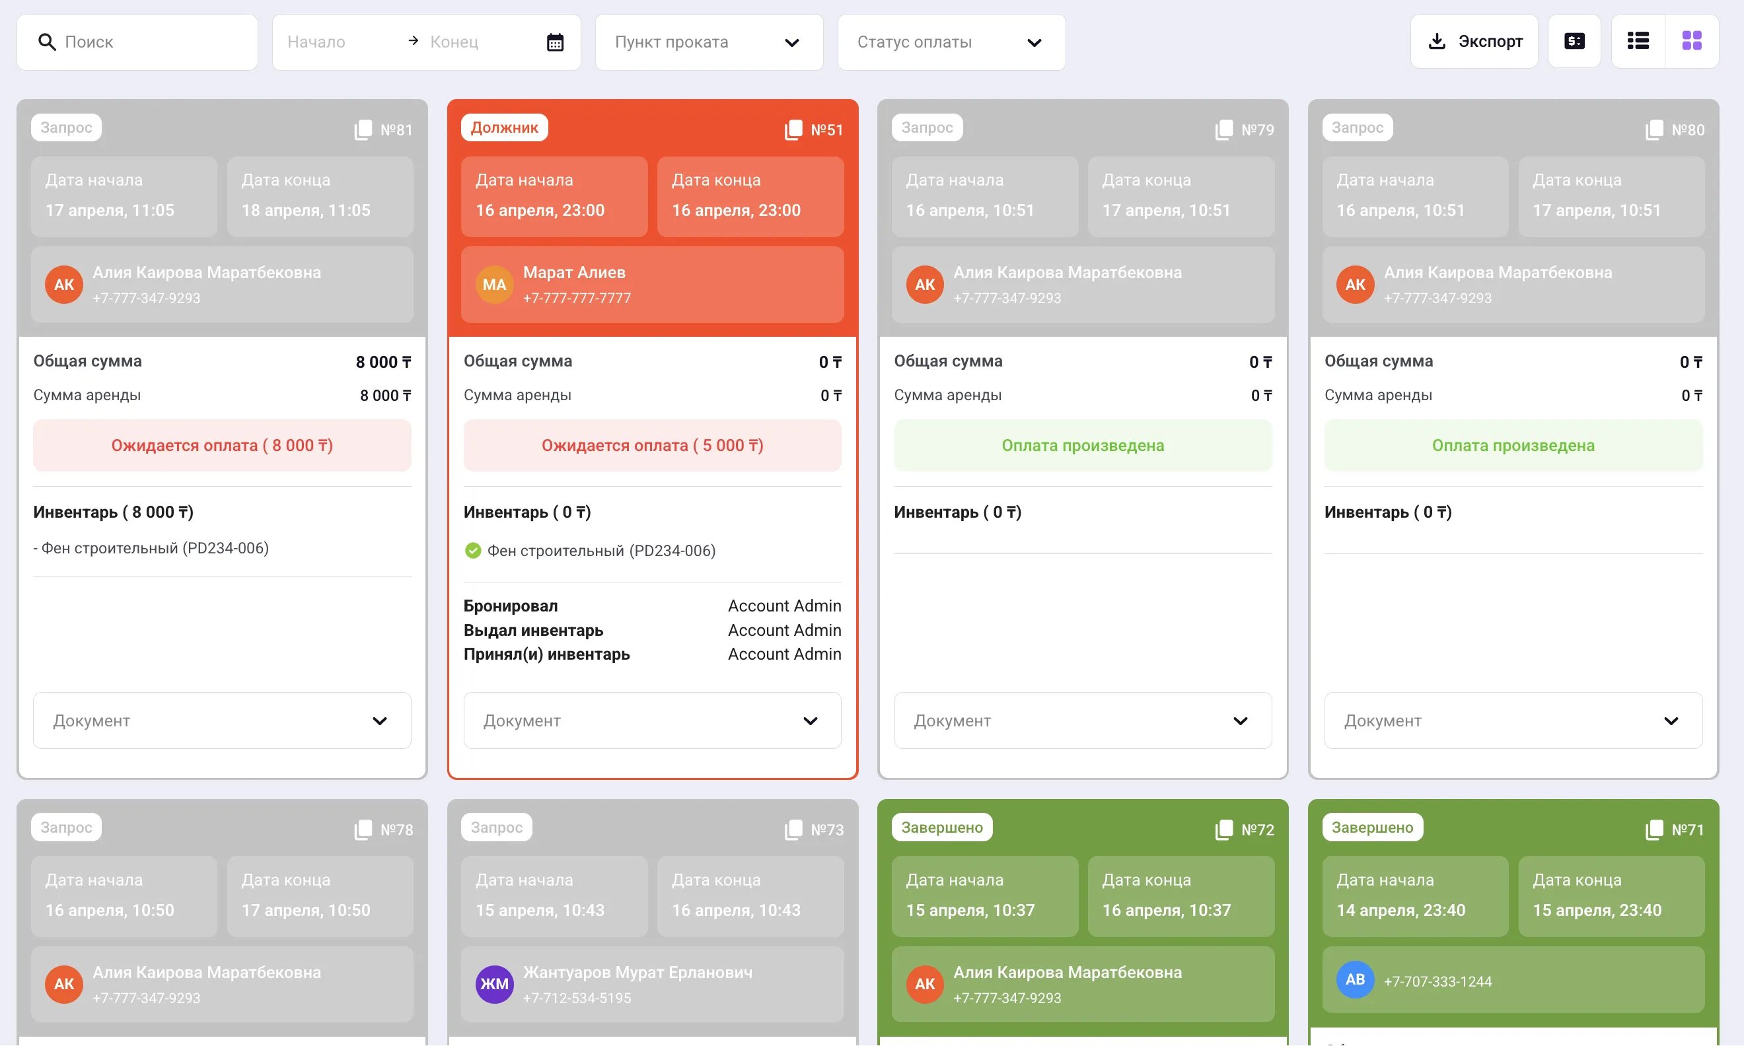Copy order №79 icon
The width and height of the screenshot is (1744, 1046).
(1225, 129)
